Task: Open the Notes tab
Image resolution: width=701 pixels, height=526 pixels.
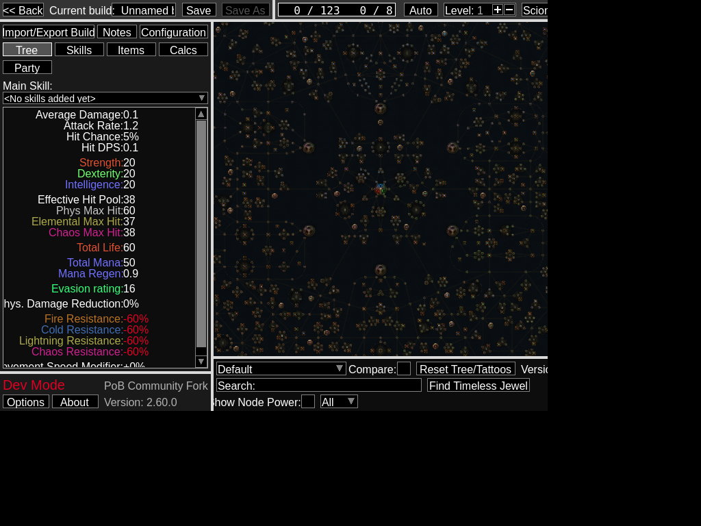Action: [x=117, y=32]
